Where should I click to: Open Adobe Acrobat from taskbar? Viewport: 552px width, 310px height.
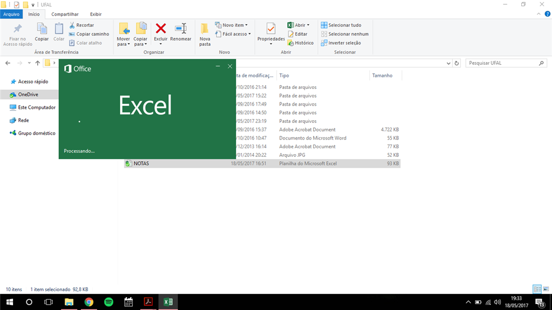click(x=148, y=302)
